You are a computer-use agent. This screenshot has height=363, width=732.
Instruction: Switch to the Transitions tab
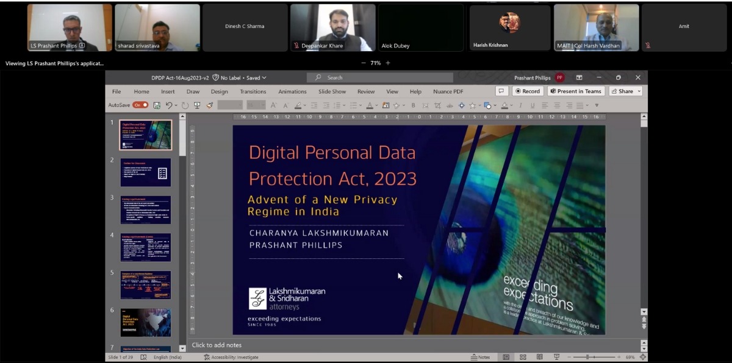[253, 91]
